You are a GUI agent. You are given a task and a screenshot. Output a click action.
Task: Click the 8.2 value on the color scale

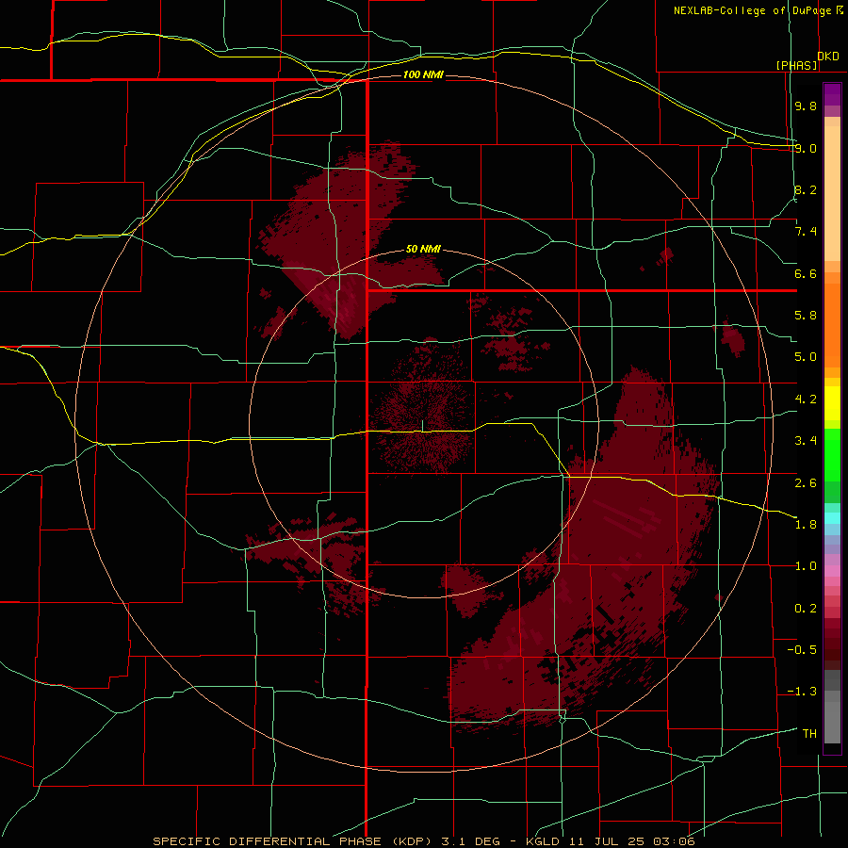tap(806, 189)
